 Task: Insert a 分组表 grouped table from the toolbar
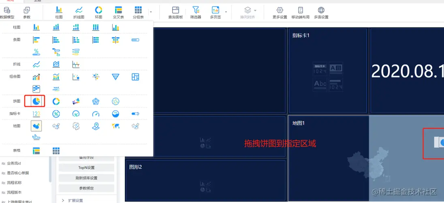tap(138, 13)
